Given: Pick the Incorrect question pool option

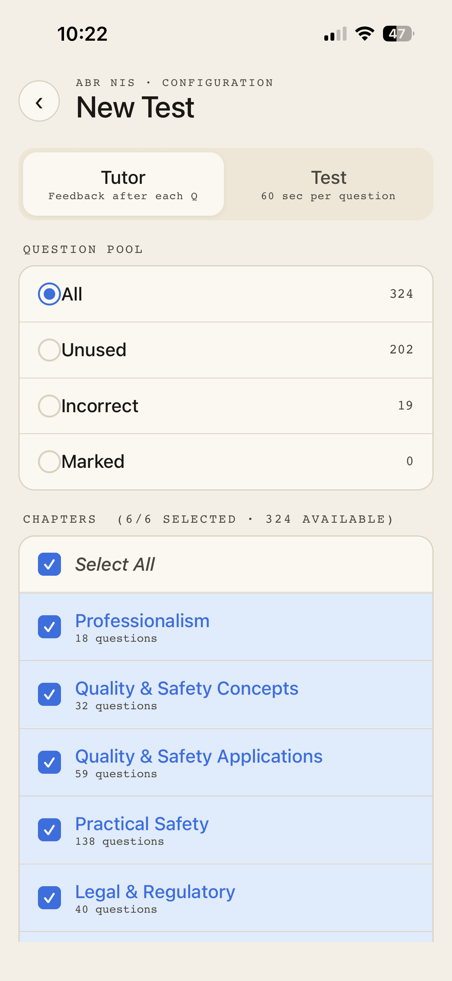Looking at the screenshot, I should point(49,406).
